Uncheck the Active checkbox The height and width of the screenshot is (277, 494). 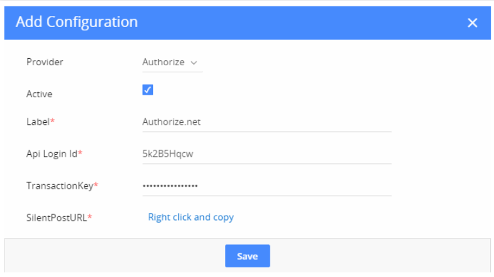point(148,90)
